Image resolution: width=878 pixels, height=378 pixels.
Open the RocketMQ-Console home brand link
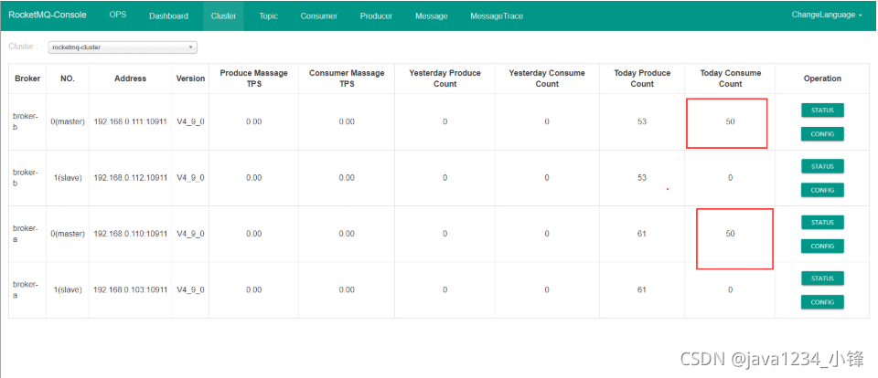point(48,16)
